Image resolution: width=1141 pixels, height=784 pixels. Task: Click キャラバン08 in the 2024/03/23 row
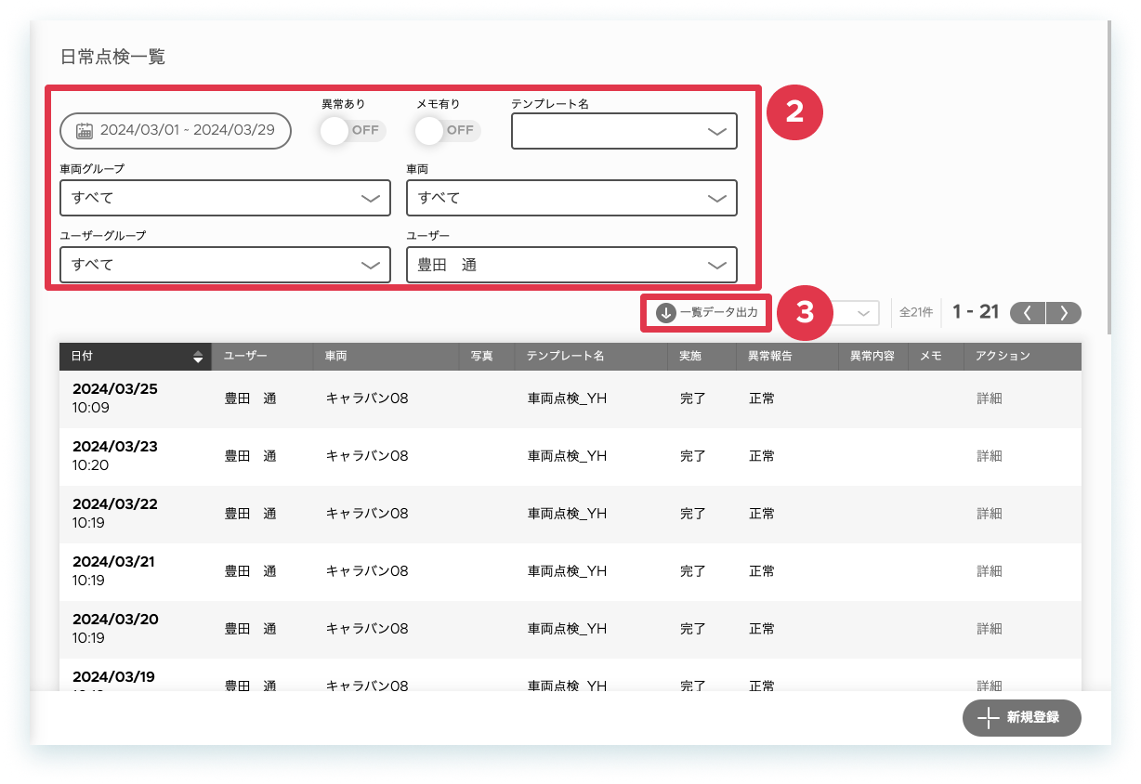point(367,456)
